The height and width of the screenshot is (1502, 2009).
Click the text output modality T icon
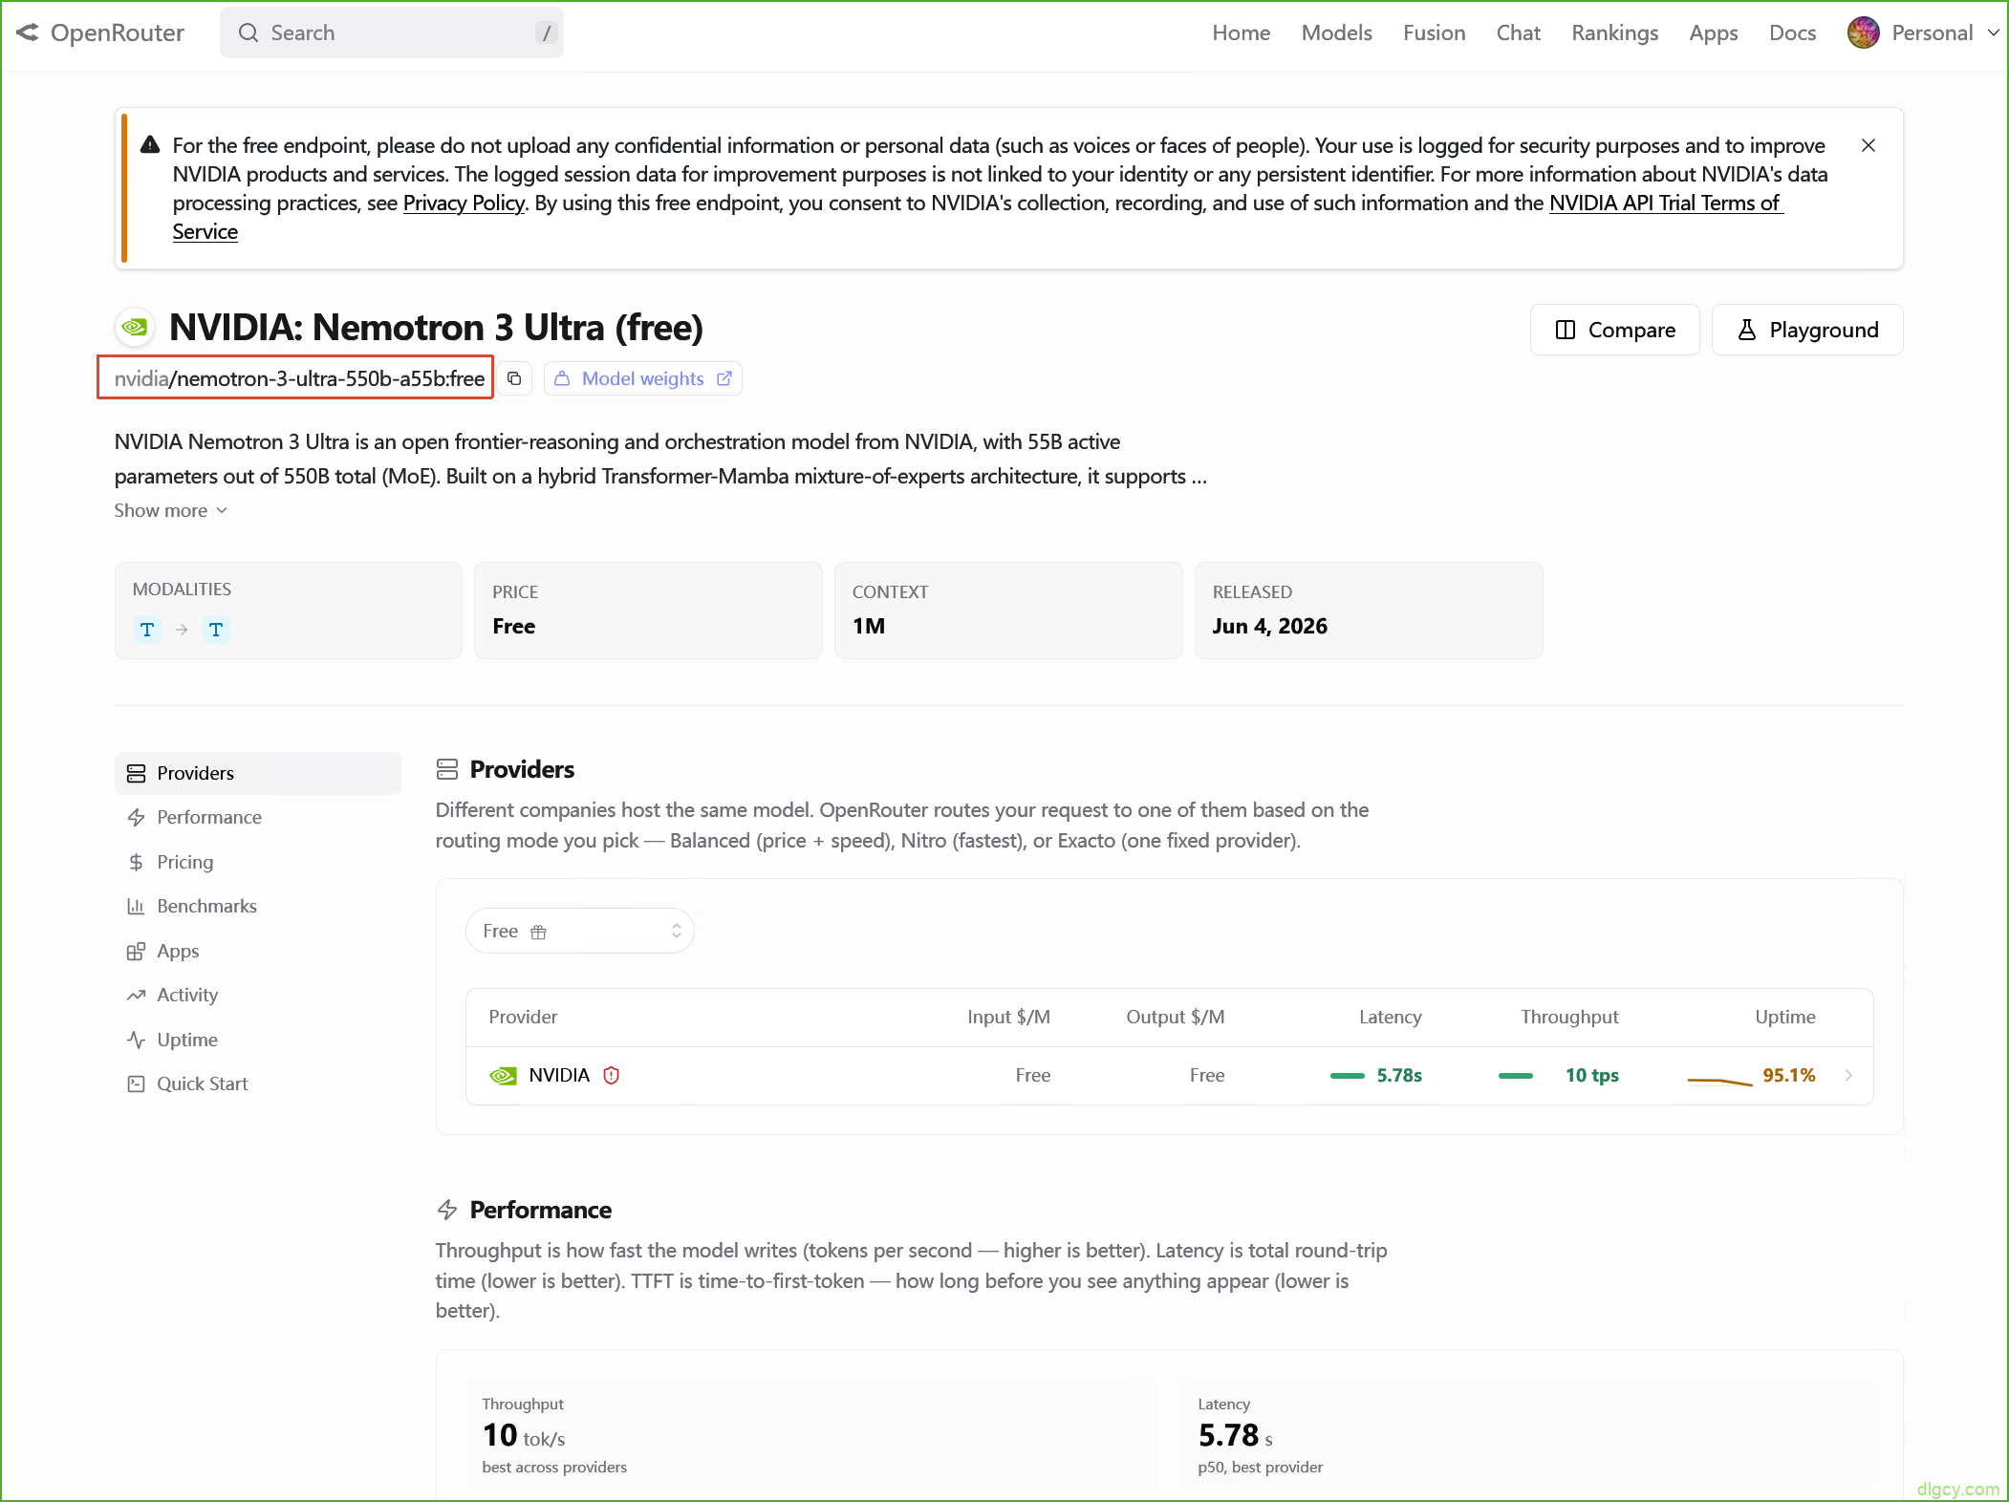coord(216,630)
